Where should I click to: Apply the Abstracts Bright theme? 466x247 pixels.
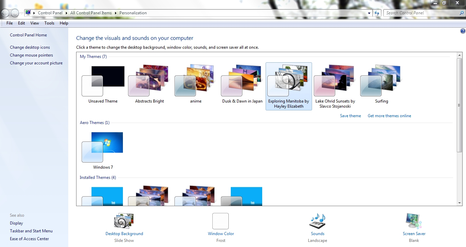149,81
